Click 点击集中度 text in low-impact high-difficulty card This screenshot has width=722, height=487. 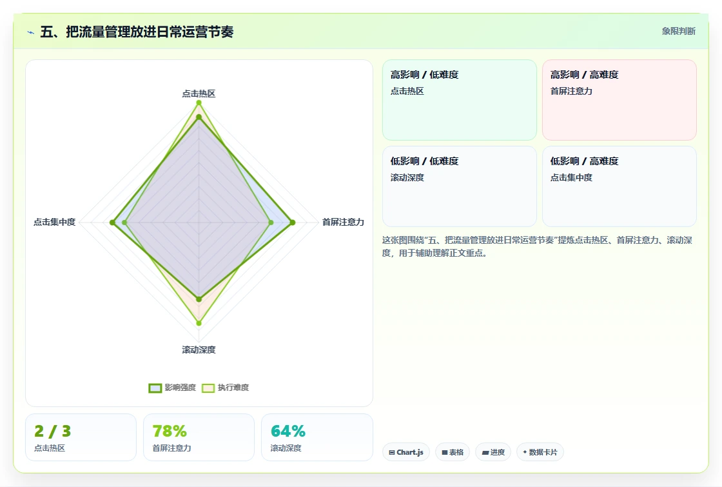pos(571,177)
